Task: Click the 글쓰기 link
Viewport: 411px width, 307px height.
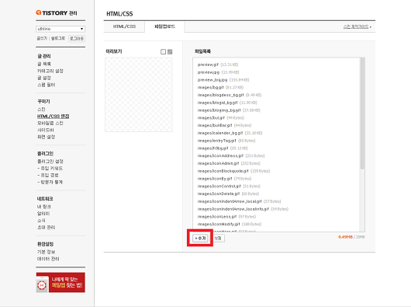Action: [42, 39]
